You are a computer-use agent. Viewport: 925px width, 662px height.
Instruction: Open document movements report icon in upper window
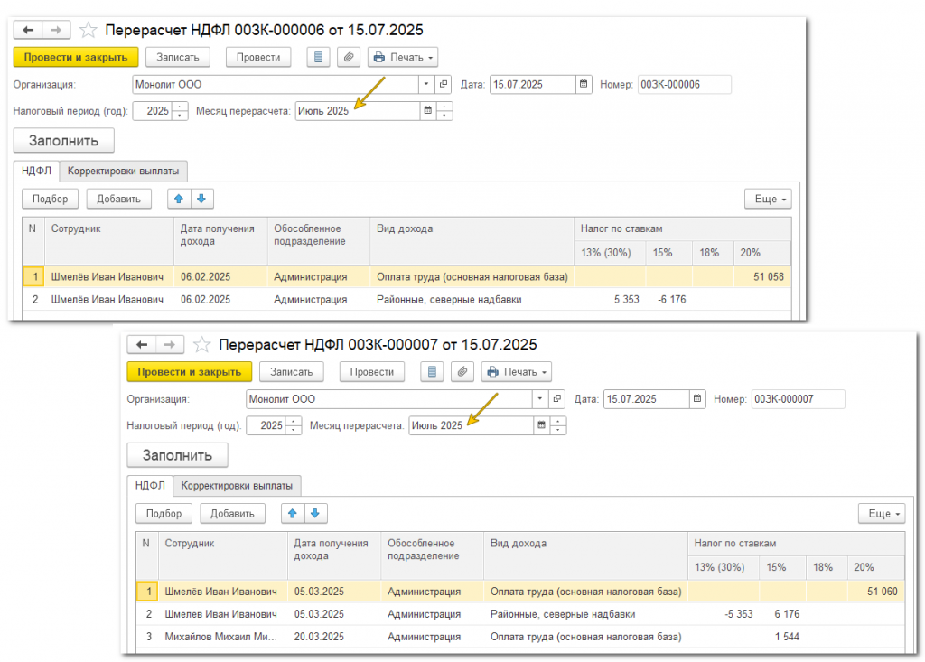coord(319,57)
